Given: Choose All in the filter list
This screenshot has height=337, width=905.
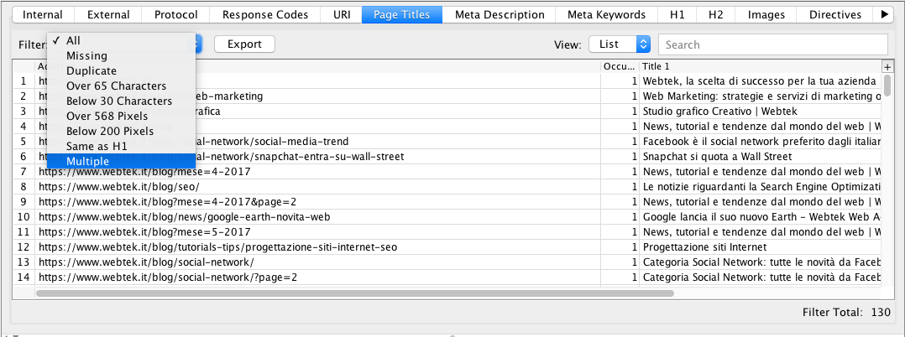Looking at the screenshot, I should click(x=121, y=41).
